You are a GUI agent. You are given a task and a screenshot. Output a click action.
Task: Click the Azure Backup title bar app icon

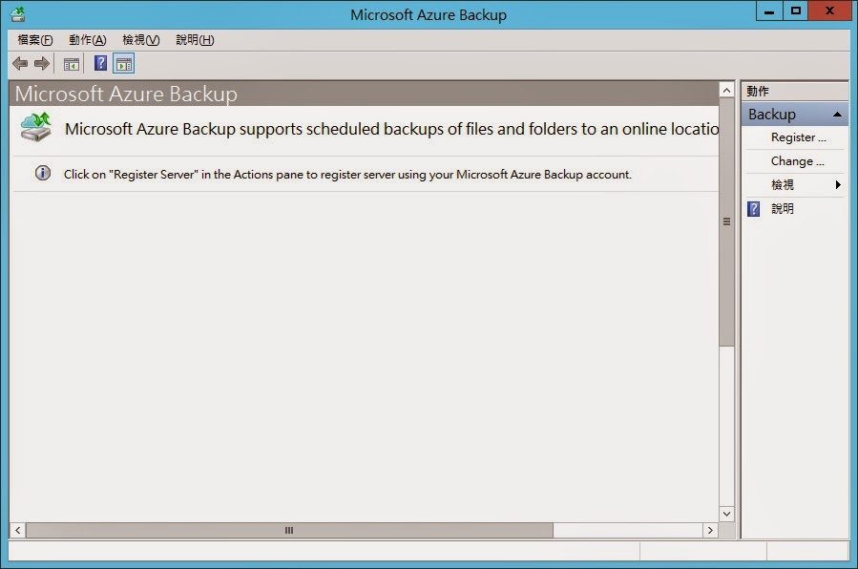[18, 14]
